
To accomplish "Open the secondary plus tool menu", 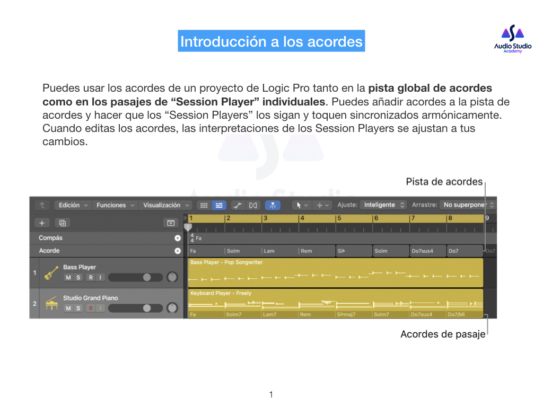I will 322,205.
